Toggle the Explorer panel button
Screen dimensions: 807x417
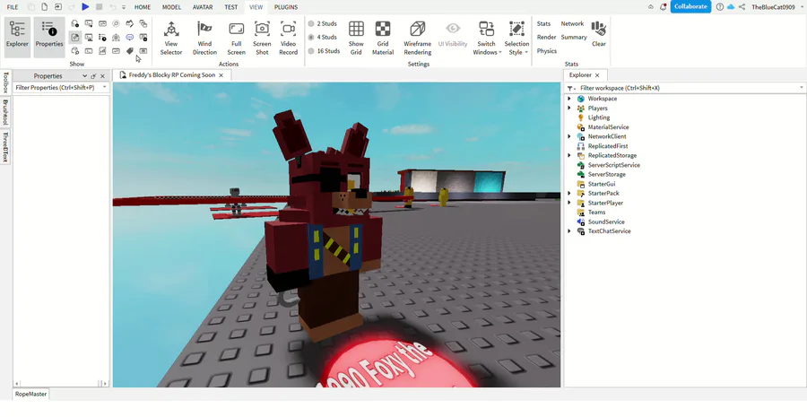tap(18, 37)
